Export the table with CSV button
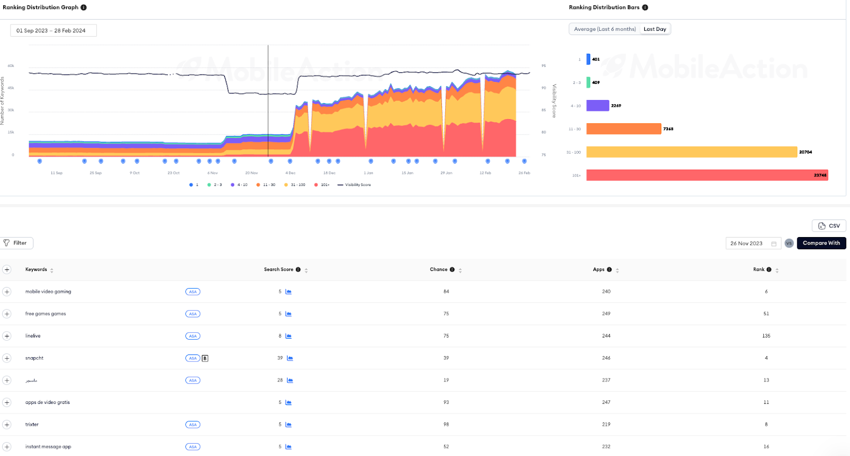Viewport: 850px width, 456px height. coord(829,226)
